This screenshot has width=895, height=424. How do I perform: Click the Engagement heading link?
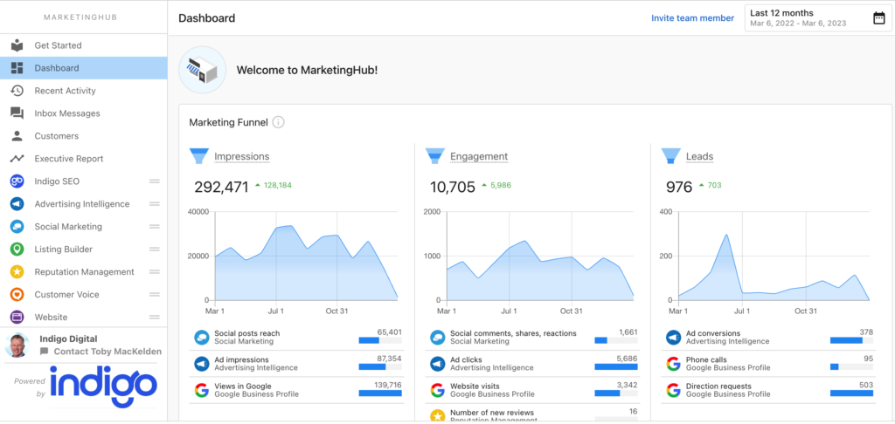(x=479, y=157)
